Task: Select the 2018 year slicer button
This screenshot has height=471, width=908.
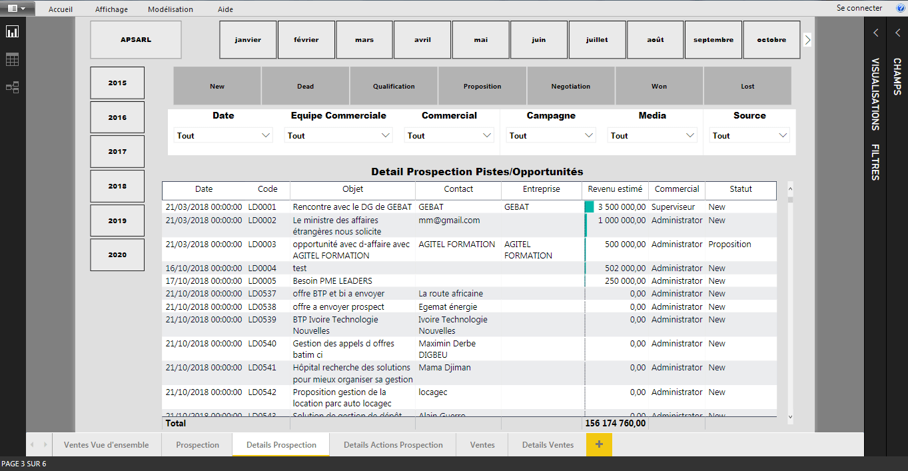Action: point(117,186)
